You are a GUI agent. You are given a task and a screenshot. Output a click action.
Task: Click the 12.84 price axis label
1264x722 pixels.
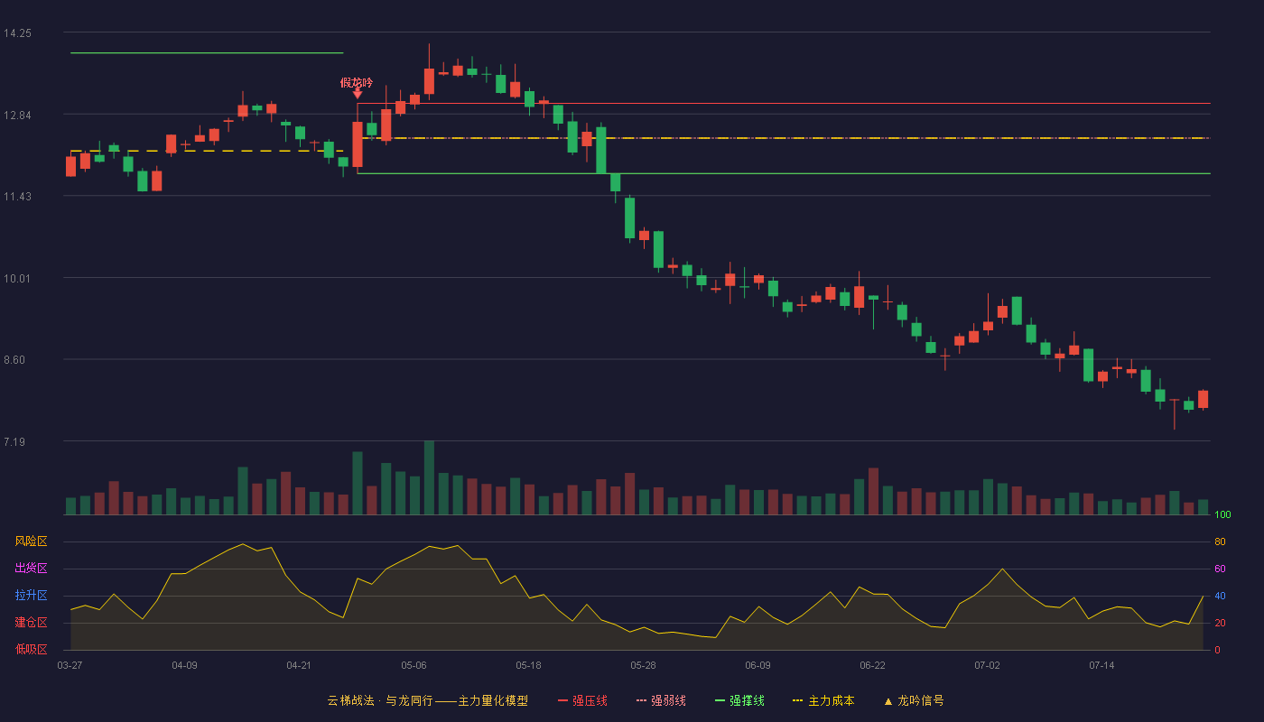(17, 115)
